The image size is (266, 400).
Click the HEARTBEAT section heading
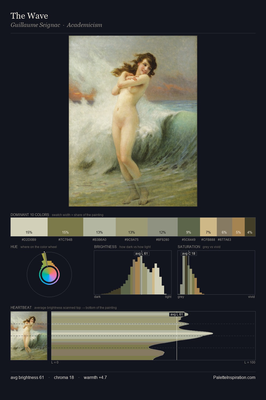(x=21, y=307)
